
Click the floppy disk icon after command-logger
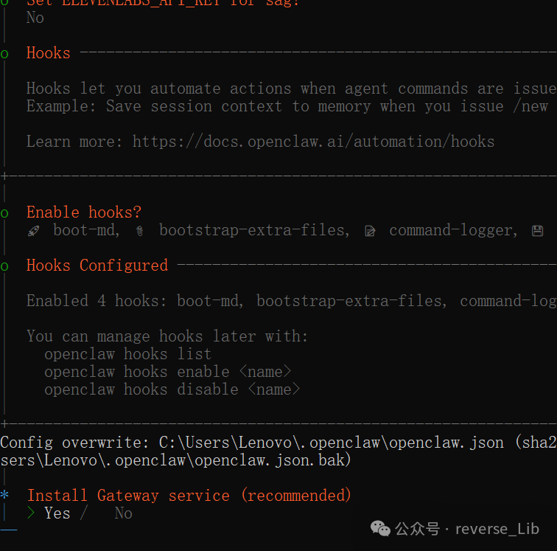click(537, 231)
